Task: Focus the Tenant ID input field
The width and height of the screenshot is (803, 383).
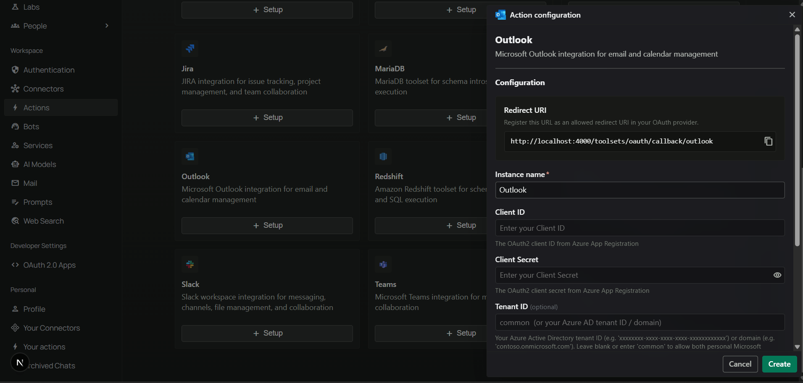Action: tap(640, 322)
